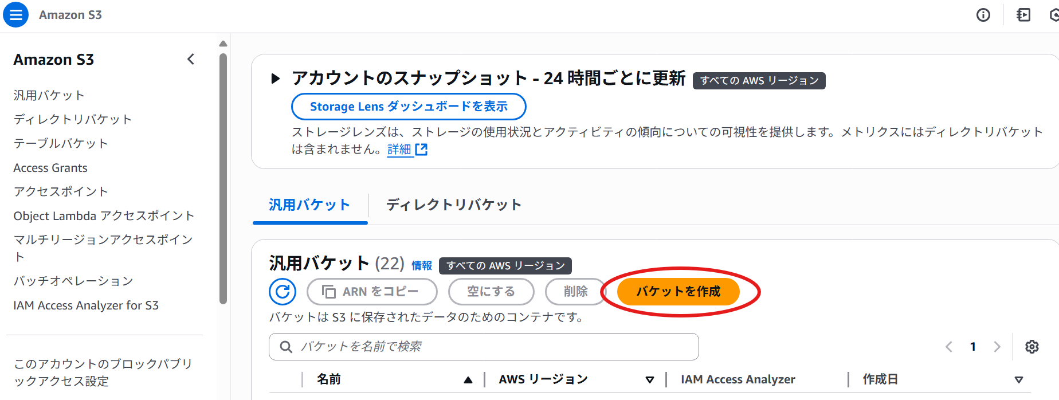The height and width of the screenshot is (400, 1059).
Task: Expand the account snapshot section triangle
Action: 276,79
